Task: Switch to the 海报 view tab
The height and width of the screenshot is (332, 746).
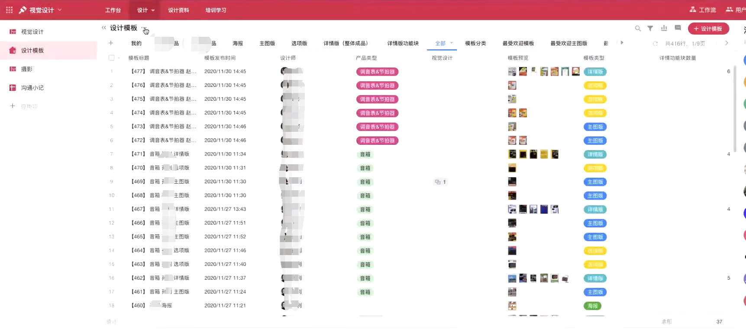Action: pos(238,43)
